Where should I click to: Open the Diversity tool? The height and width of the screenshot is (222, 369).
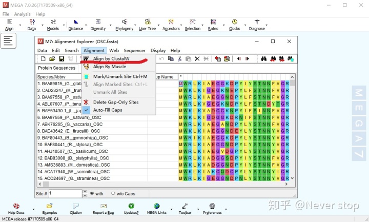[98, 25]
